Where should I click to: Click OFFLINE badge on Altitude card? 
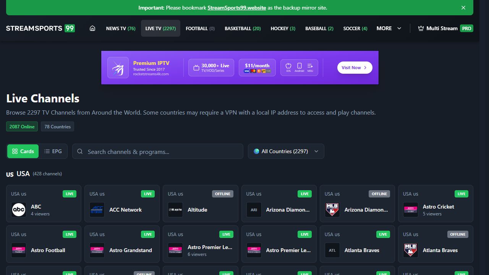(x=223, y=194)
